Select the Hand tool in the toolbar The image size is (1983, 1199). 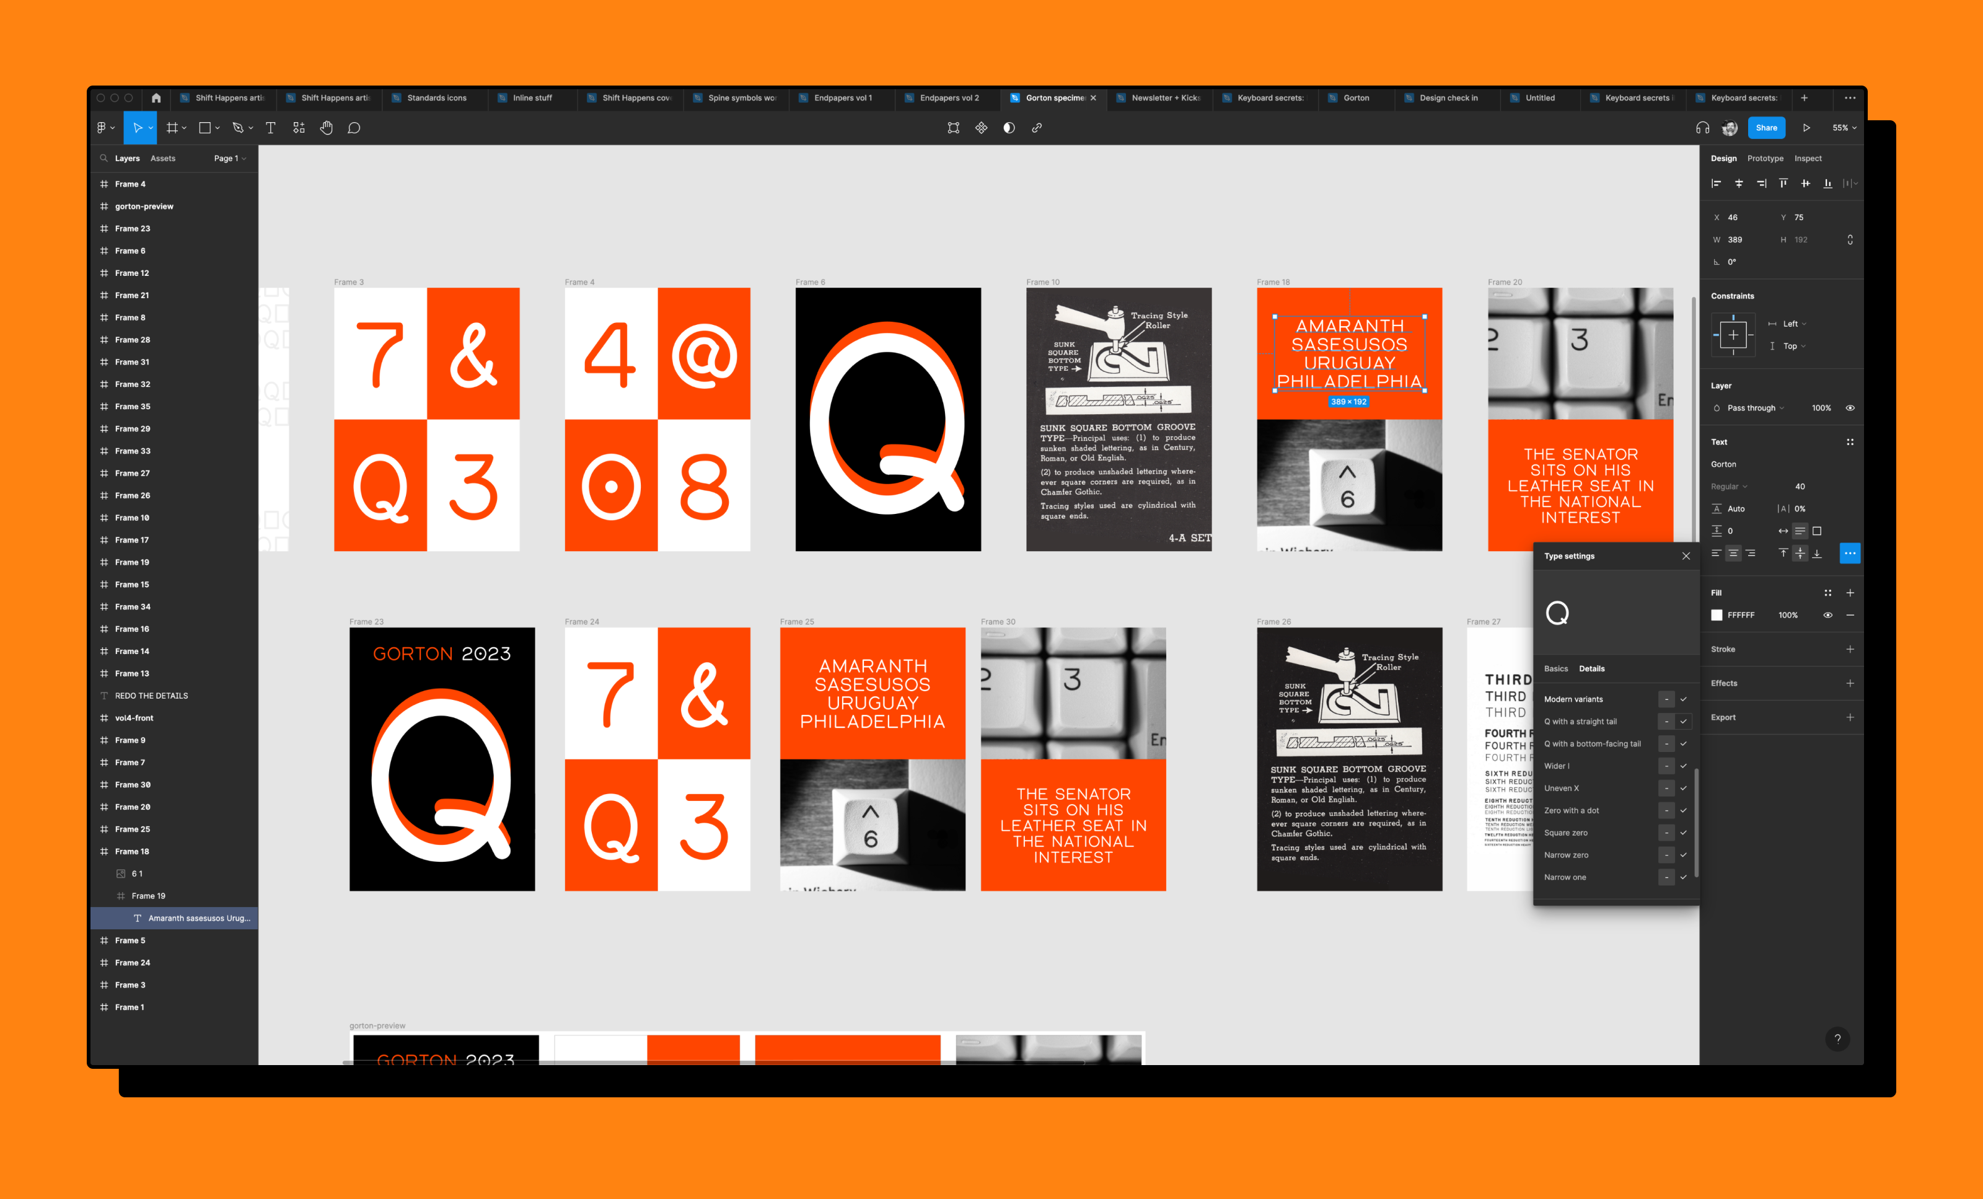click(x=326, y=128)
